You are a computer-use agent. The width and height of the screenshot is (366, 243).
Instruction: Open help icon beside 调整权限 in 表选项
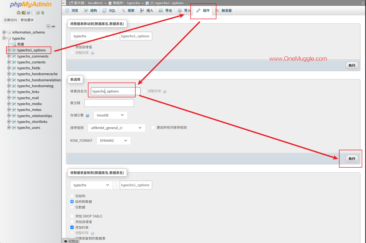pos(165,91)
